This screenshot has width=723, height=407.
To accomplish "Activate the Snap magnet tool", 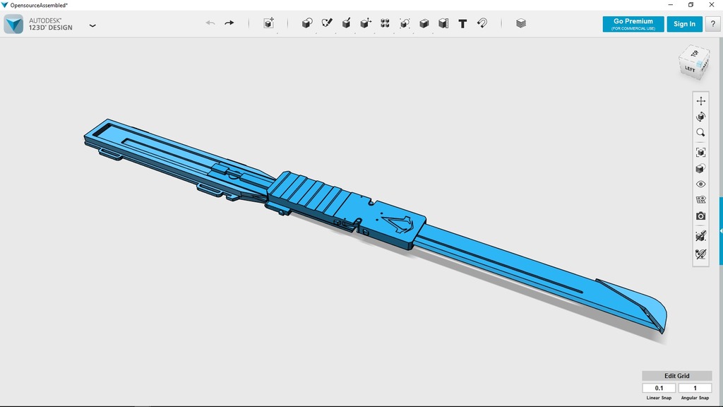I will (x=482, y=23).
